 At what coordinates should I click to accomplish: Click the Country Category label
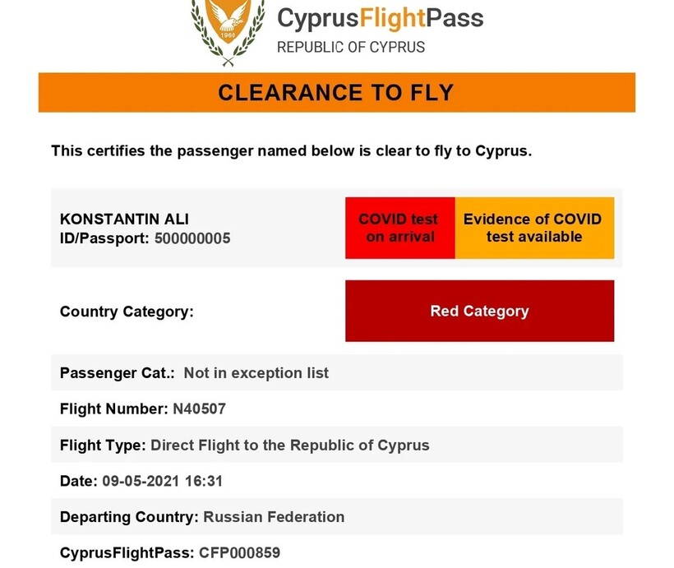pyautogui.click(x=127, y=312)
